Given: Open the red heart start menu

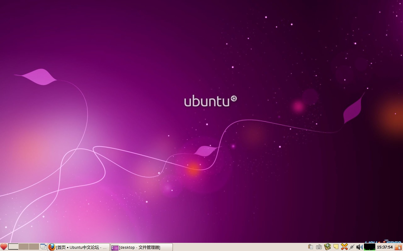Looking at the screenshot, I should pyautogui.click(x=3, y=247).
